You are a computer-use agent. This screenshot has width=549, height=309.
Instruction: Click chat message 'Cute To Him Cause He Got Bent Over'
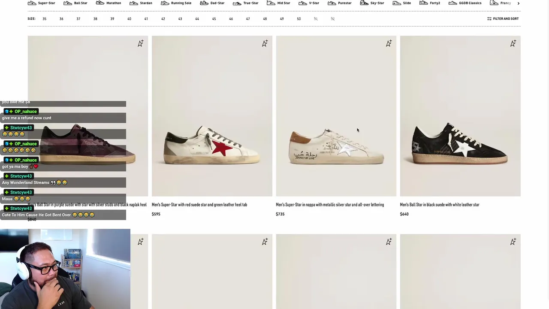pos(48,215)
